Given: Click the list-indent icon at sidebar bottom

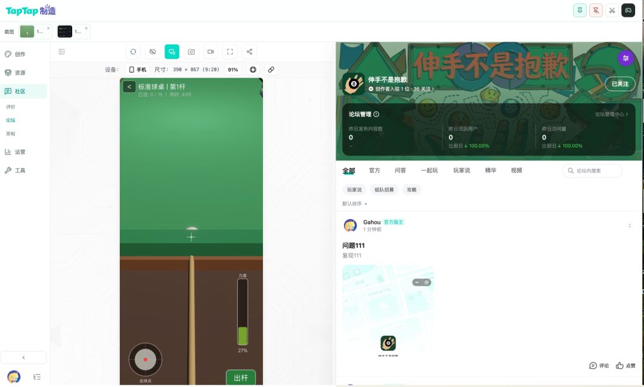Looking at the screenshot, I should click(x=37, y=377).
